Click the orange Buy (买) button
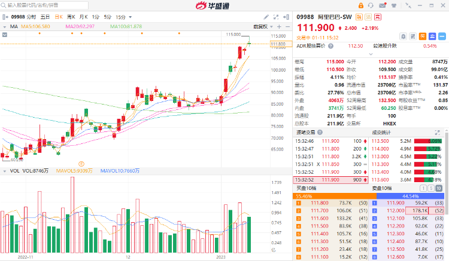This screenshot has height=261, width=449. pyautogui.click(x=423, y=36)
